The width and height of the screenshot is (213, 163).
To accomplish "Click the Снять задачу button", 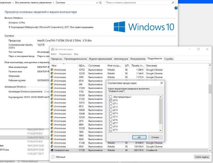I will pyautogui.click(x=202, y=157).
